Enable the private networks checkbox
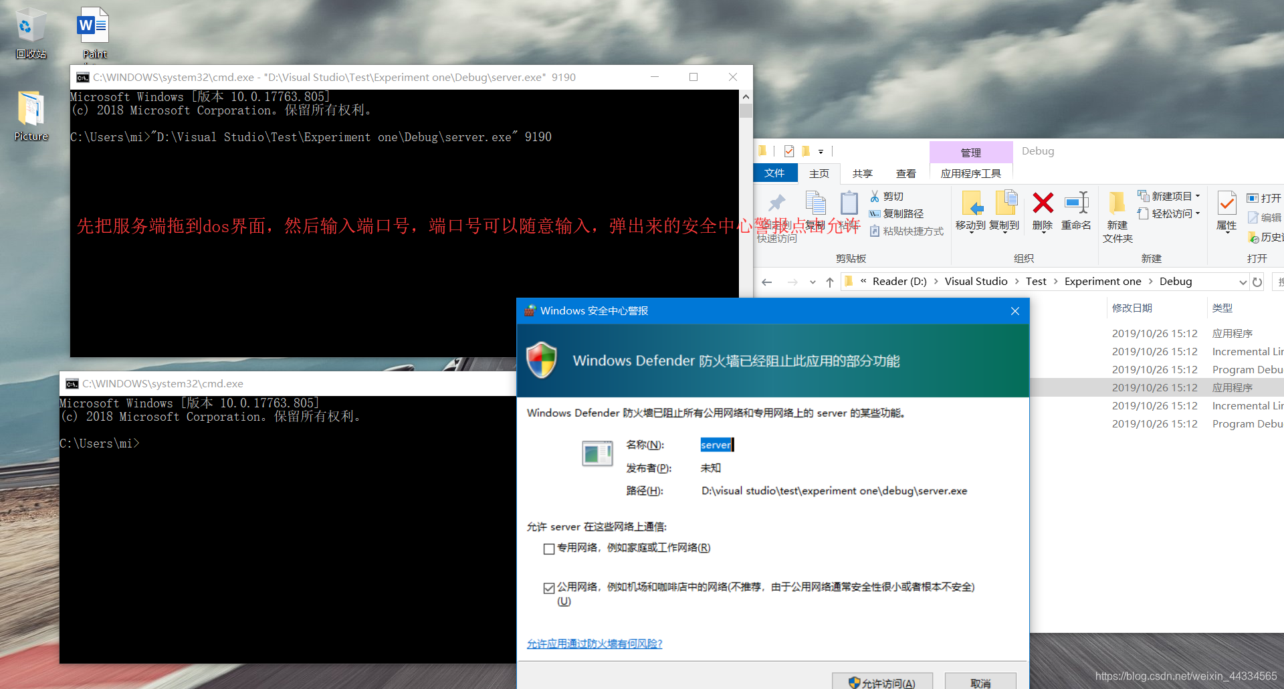 click(x=549, y=549)
